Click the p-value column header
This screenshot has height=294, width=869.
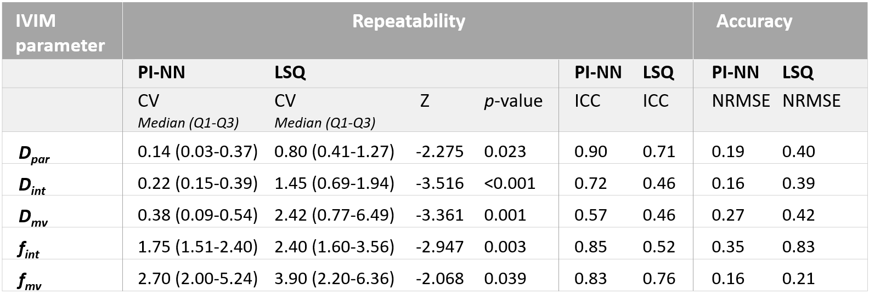coord(513,101)
